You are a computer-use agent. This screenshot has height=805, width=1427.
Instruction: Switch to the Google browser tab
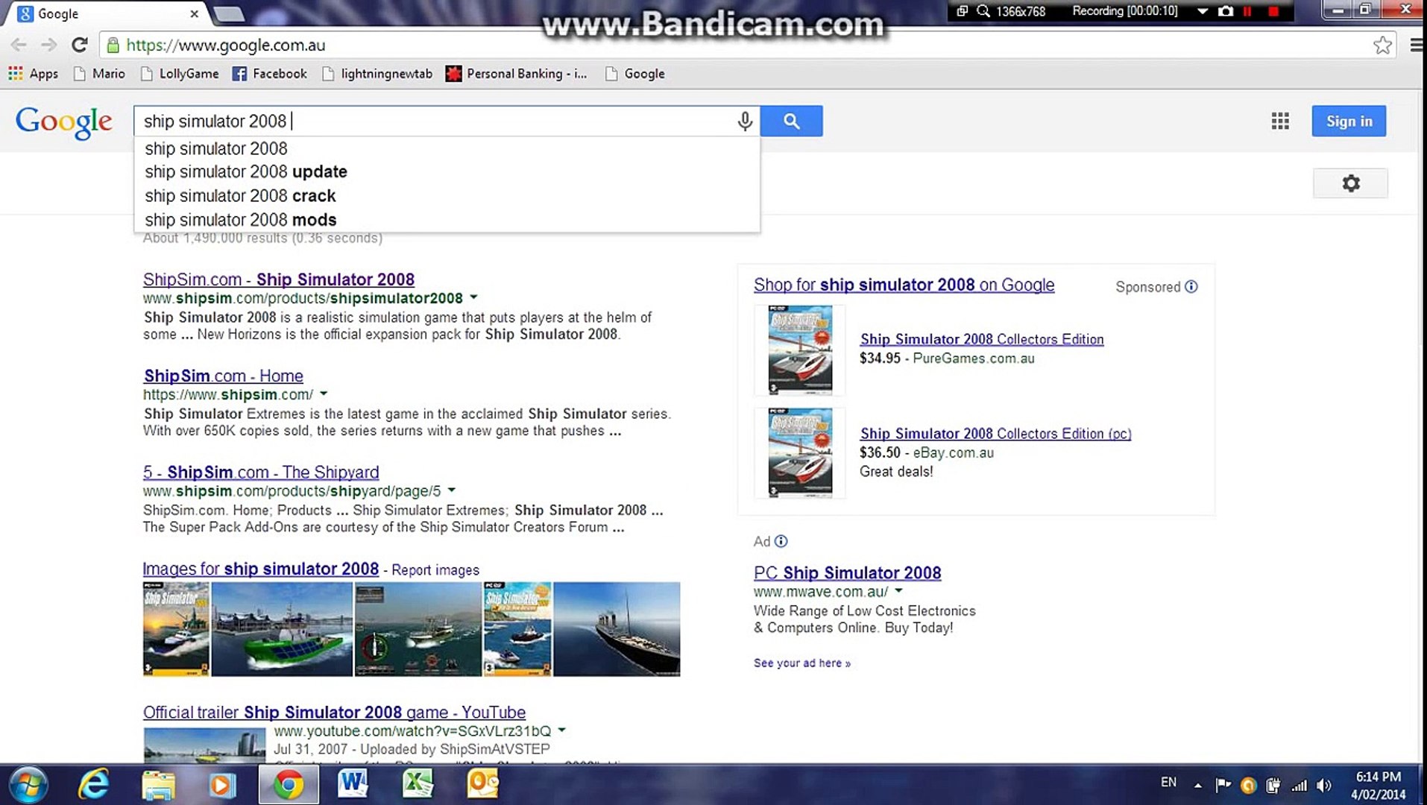pyautogui.click(x=108, y=13)
